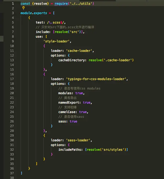Viewport: 164px width, 179px height.
Task: Click 'modules:' property on line 20
Action: click(66, 93)
